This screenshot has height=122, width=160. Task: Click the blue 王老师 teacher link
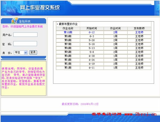pyautogui.click(x=139, y=32)
